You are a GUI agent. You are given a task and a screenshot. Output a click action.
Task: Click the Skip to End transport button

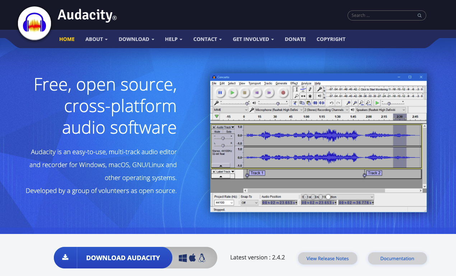269,93
